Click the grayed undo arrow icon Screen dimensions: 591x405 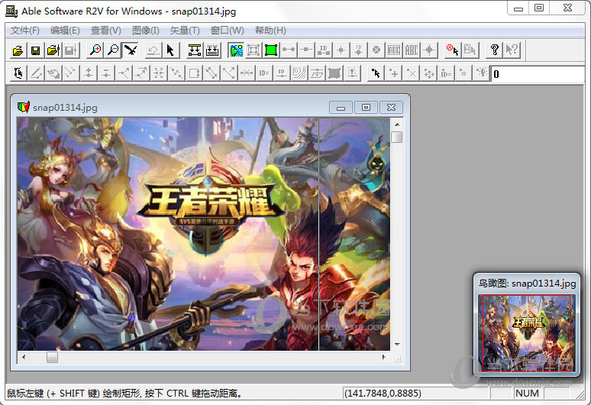click(153, 50)
